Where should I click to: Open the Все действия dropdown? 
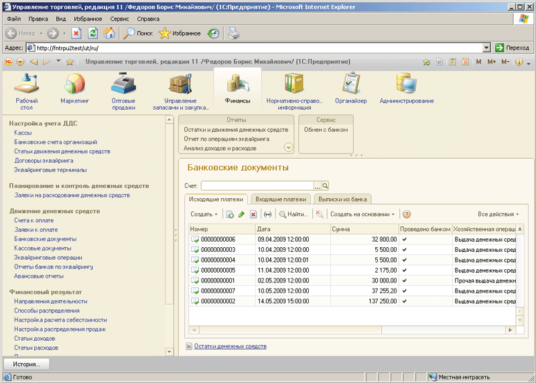coord(498,214)
